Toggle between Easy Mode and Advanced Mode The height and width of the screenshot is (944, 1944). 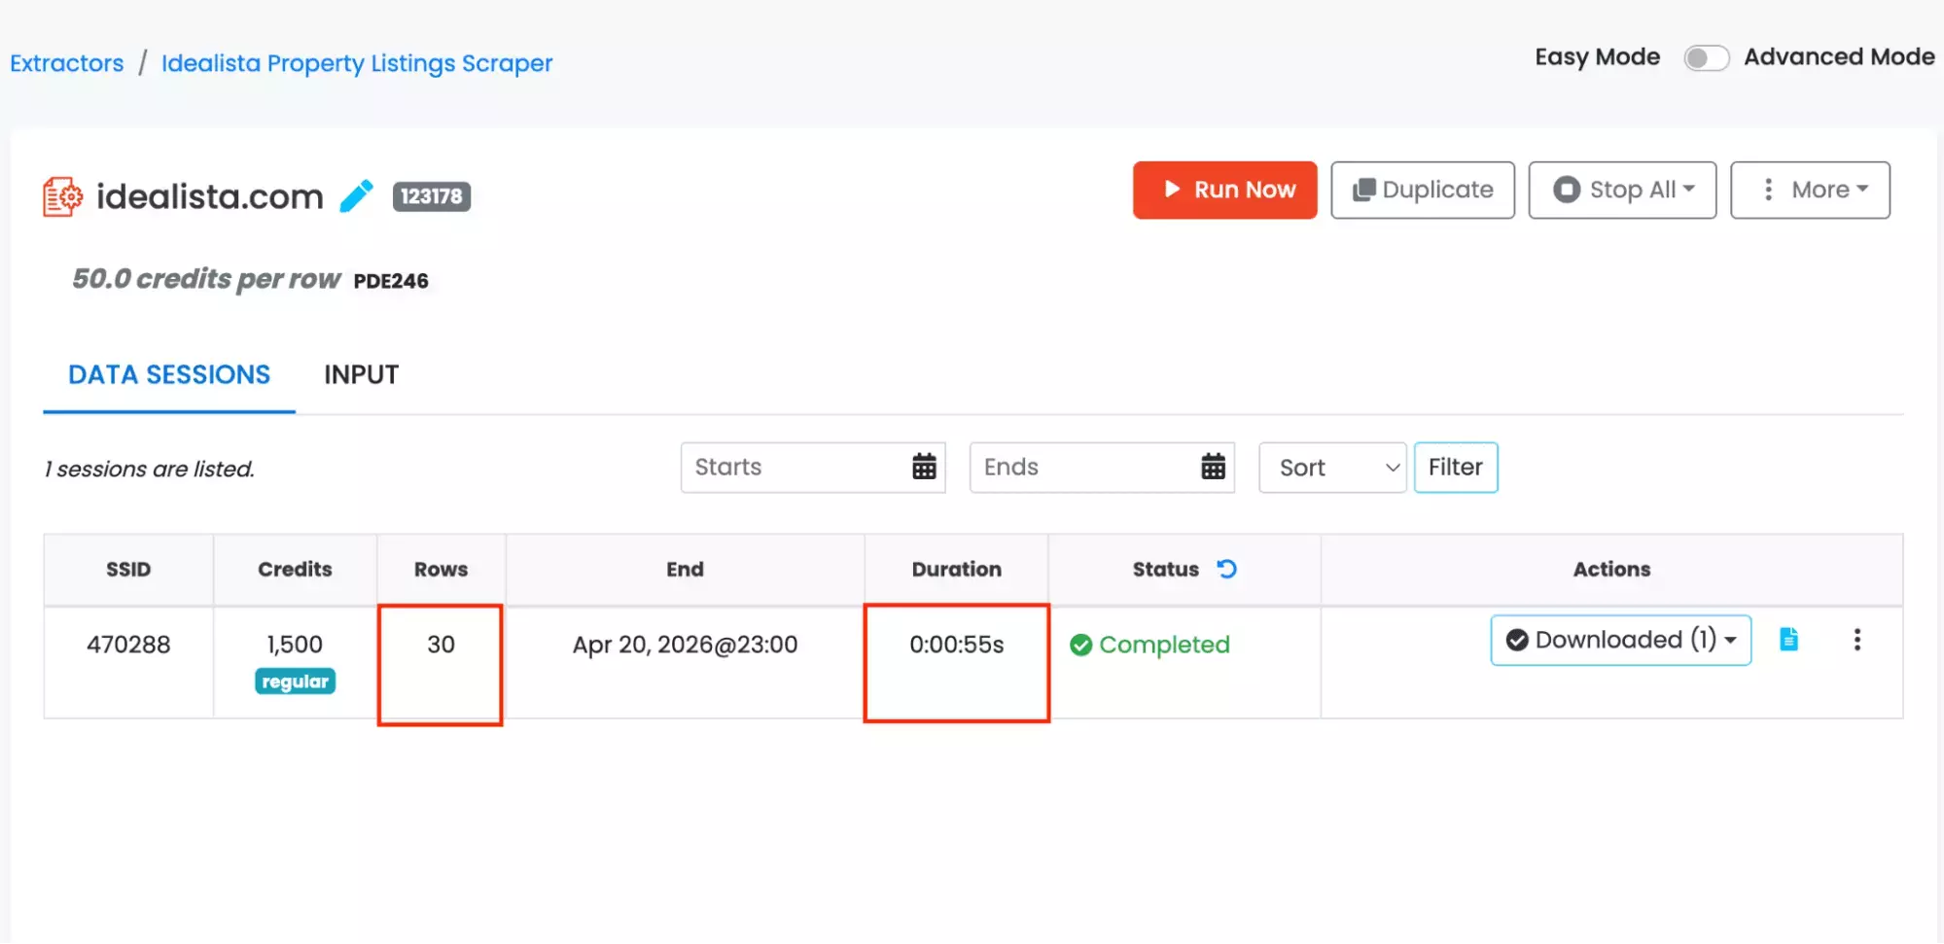1706,57
